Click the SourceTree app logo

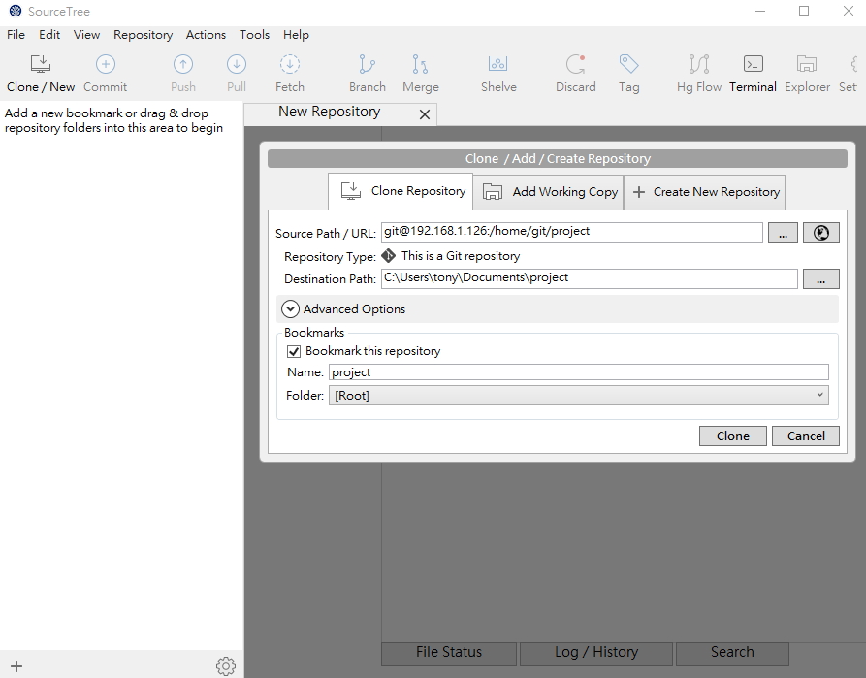(16, 11)
